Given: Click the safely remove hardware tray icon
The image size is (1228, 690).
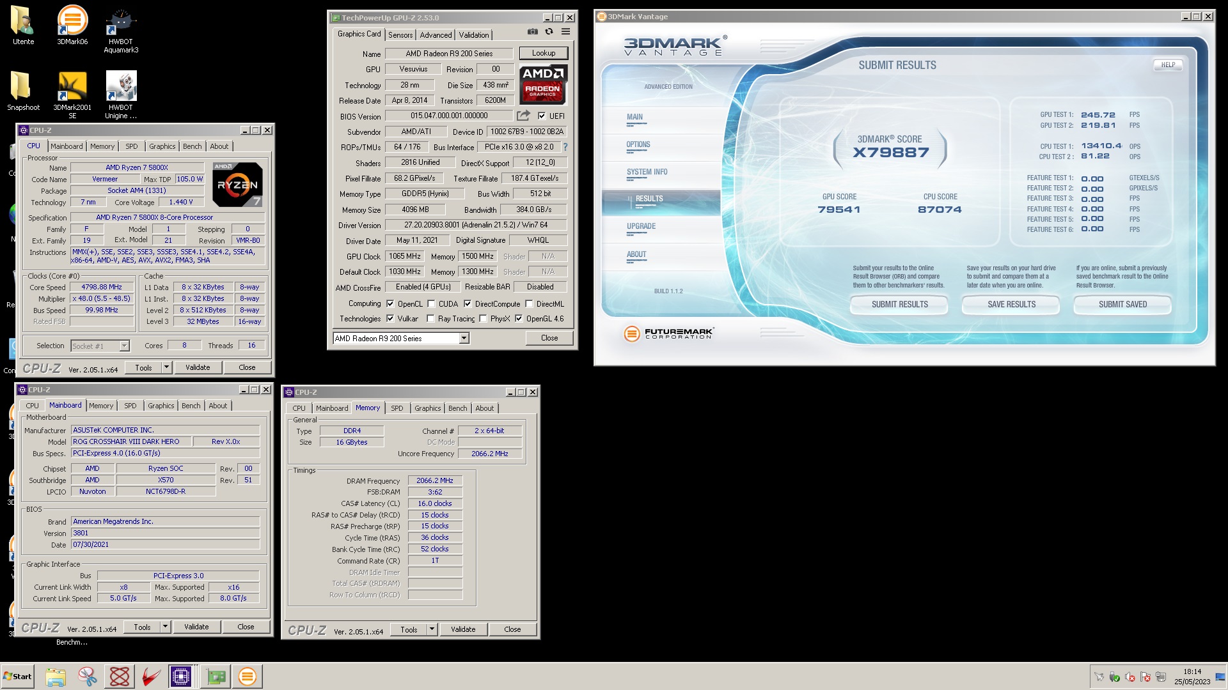Looking at the screenshot, I should coord(1114,677).
